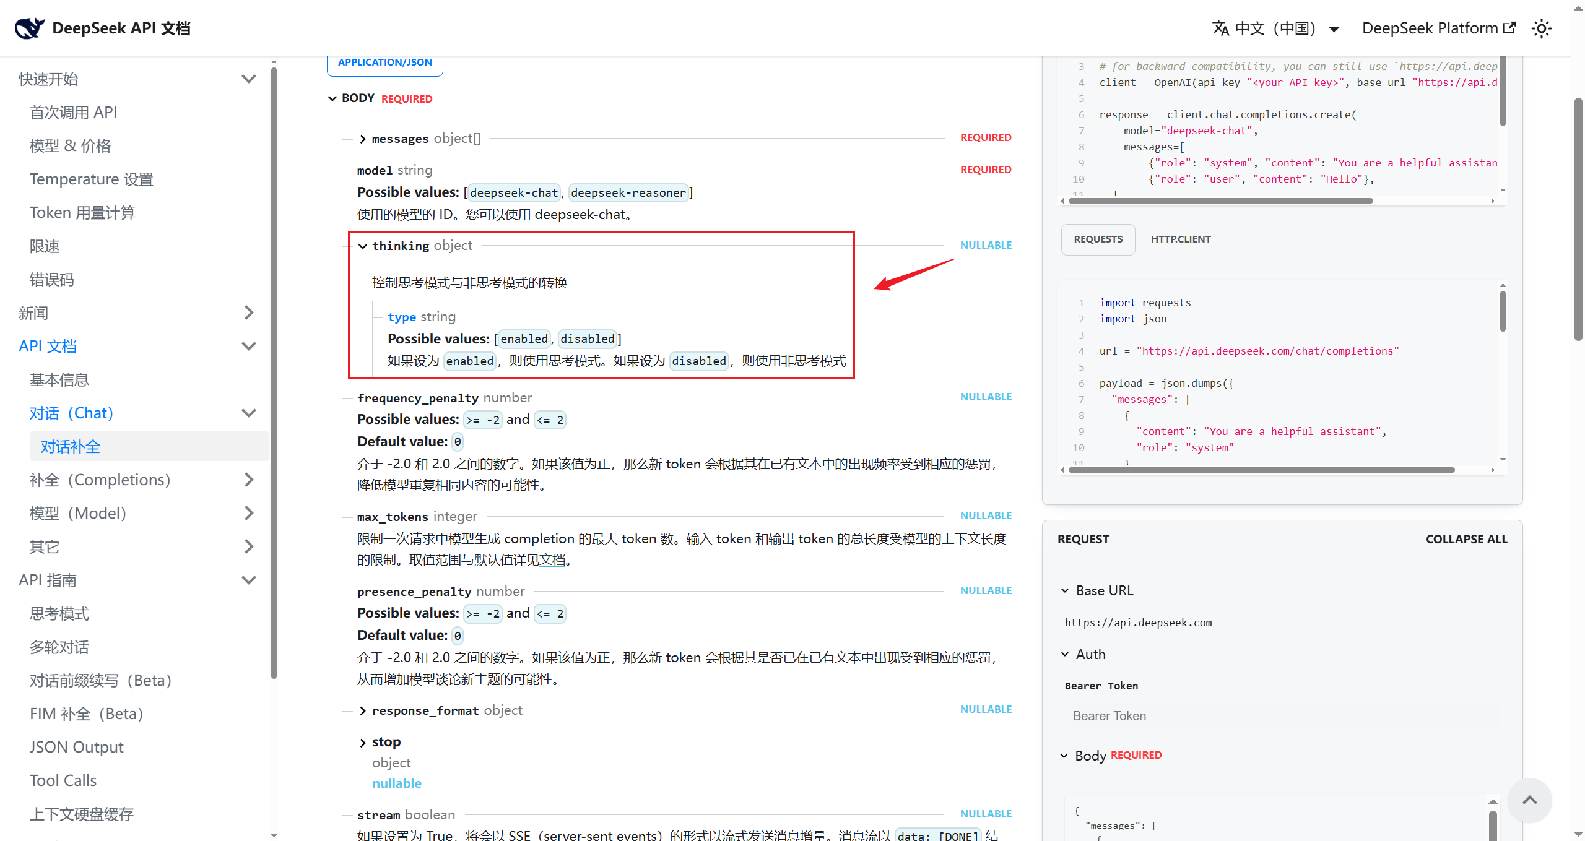The image size is (1585, 841).
Task: Open 限速 page in sidebar
Action: 45,246
